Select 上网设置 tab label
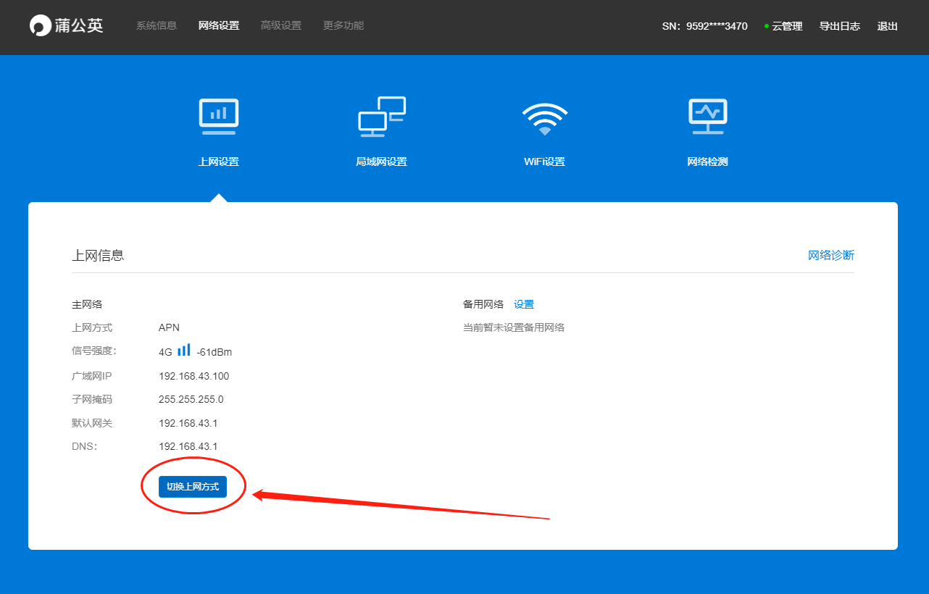This screenshot has width=929, height=594. [x=218, y=162]
